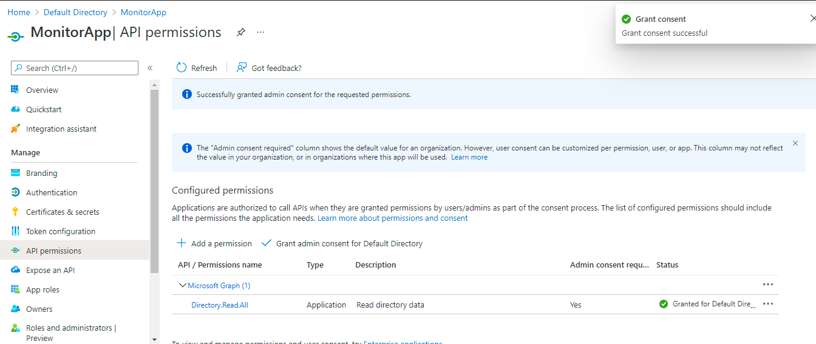
Task: Open the ellipsis menu for the Directory.Read.All row
Action: [x=768, y=304]
